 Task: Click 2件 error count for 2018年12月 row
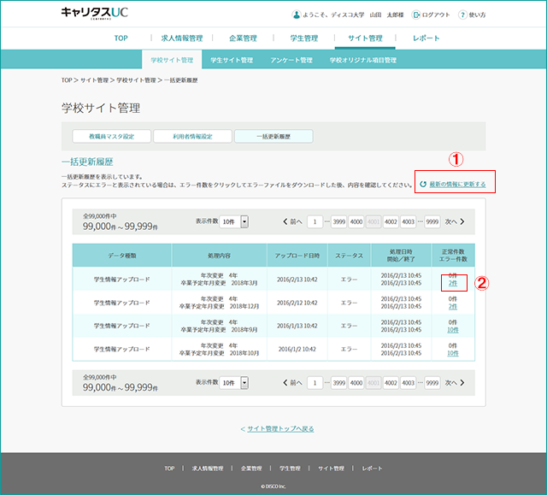coord(452,307)
